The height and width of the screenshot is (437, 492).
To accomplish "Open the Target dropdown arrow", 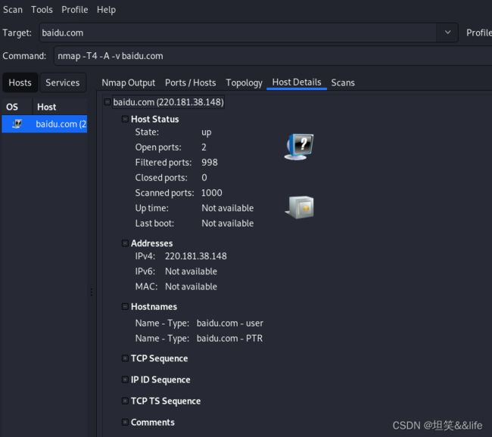I will [448, 33].
